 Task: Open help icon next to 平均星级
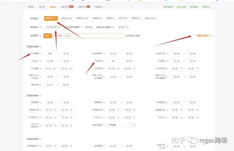click(167, 61)
